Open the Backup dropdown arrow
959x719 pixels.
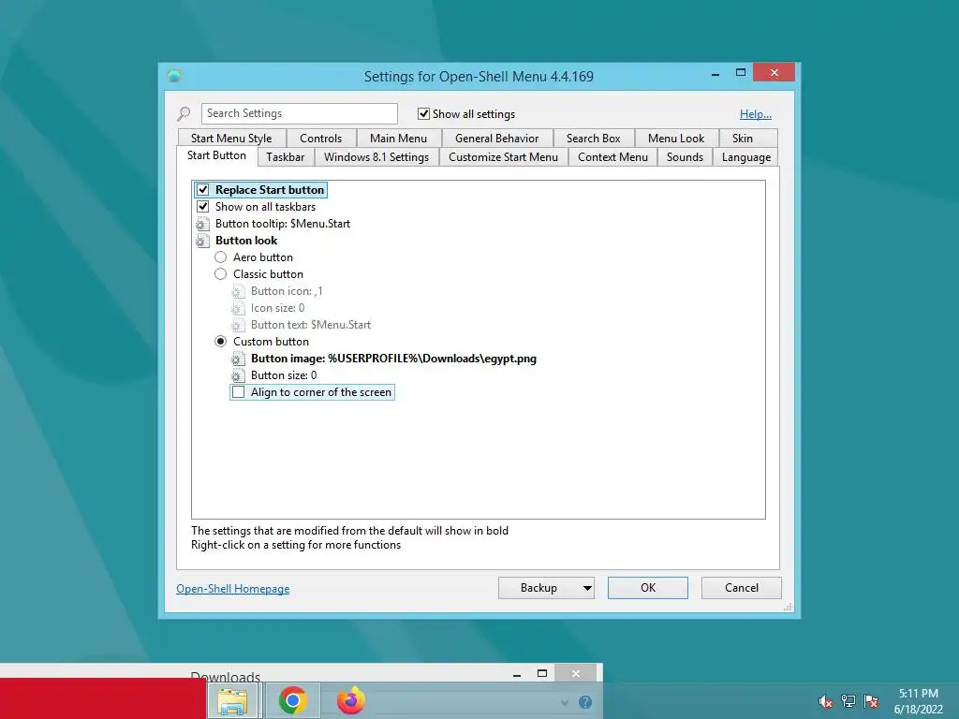point(587,588)
